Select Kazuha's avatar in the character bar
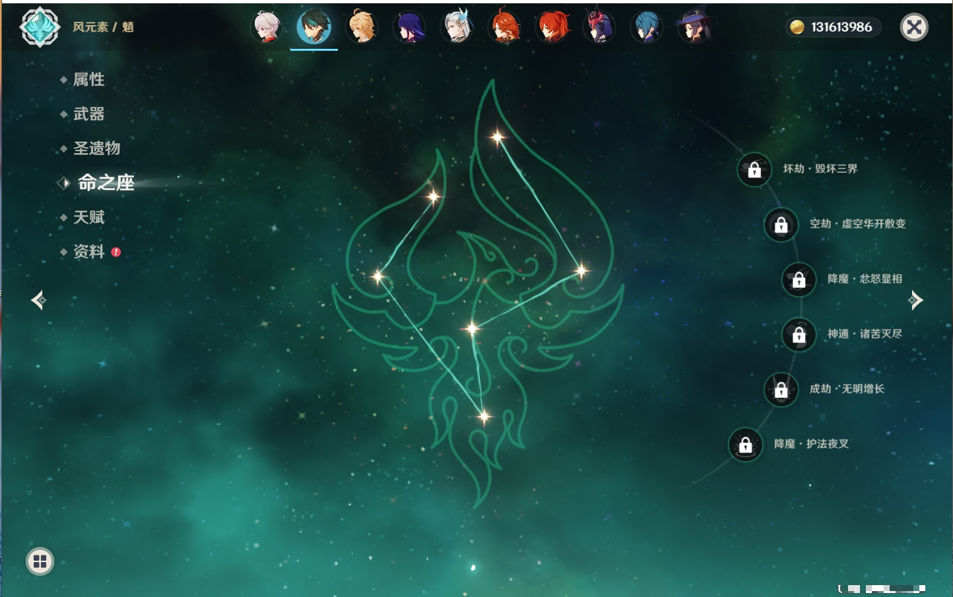The height and width of the screenshot is (597, 953). tap(268, 27)
